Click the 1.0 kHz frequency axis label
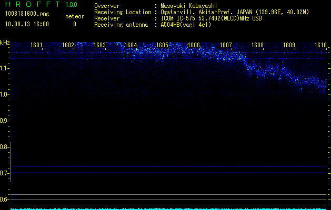The image size is (331, 210). [x=4, y=94]
